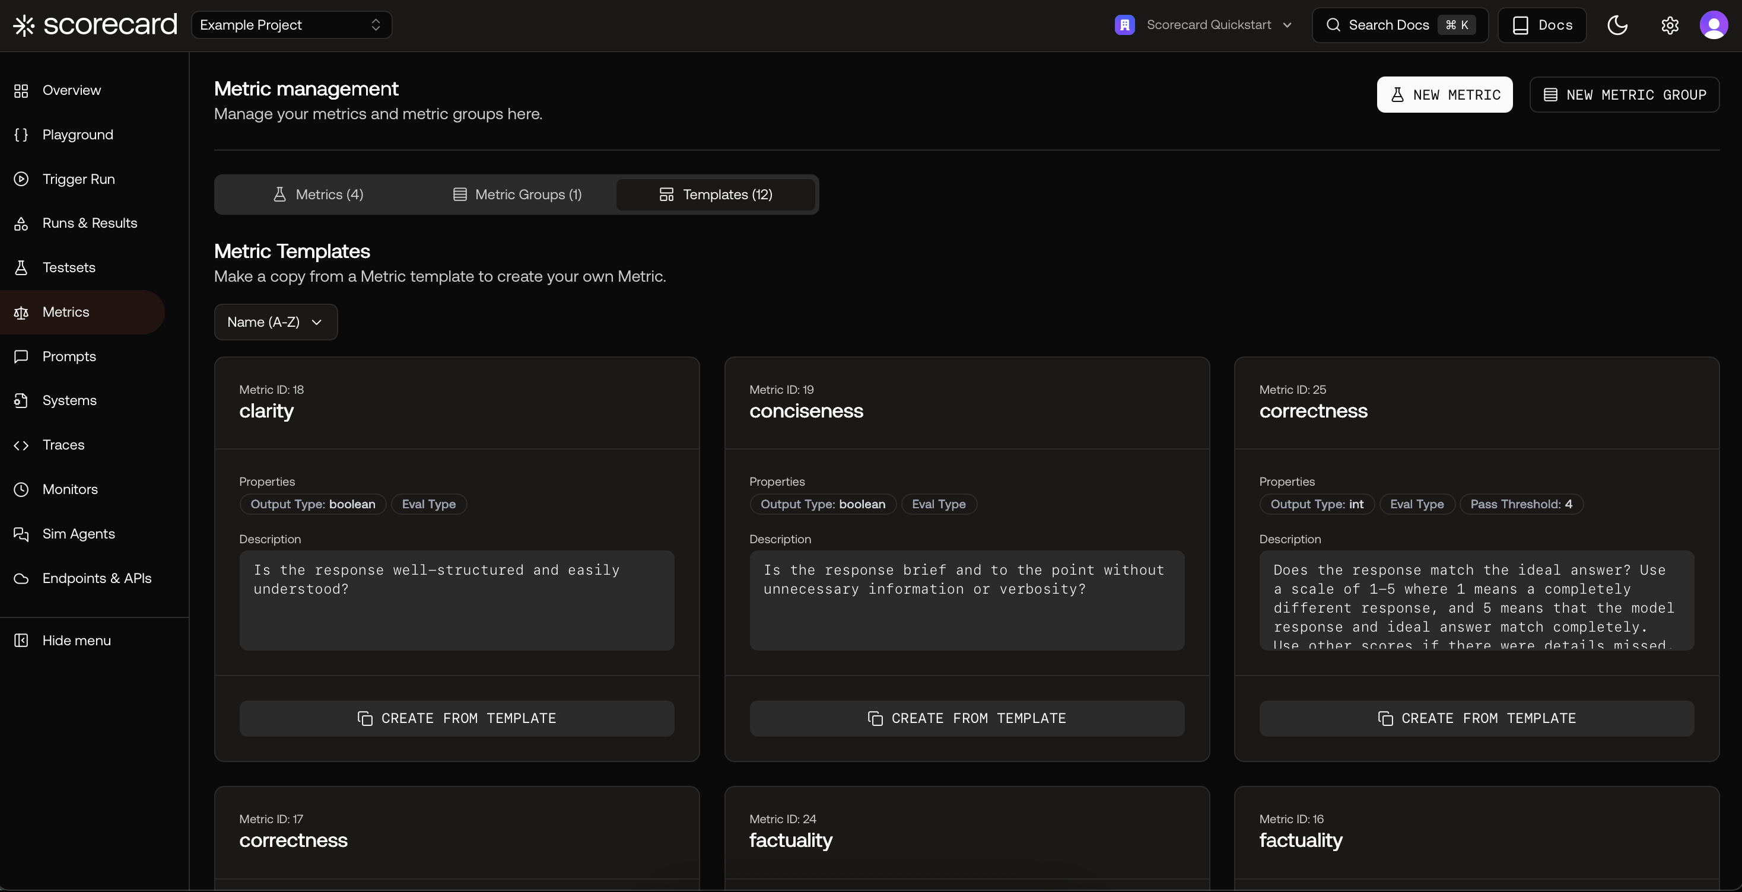Create from template for conciseness
The height and width of the screenshot is (892, 1742).
[x=967, y=718]
